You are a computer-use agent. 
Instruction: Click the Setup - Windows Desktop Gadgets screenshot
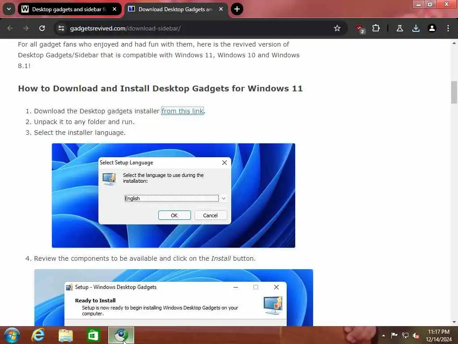click(x=174, y=297)
